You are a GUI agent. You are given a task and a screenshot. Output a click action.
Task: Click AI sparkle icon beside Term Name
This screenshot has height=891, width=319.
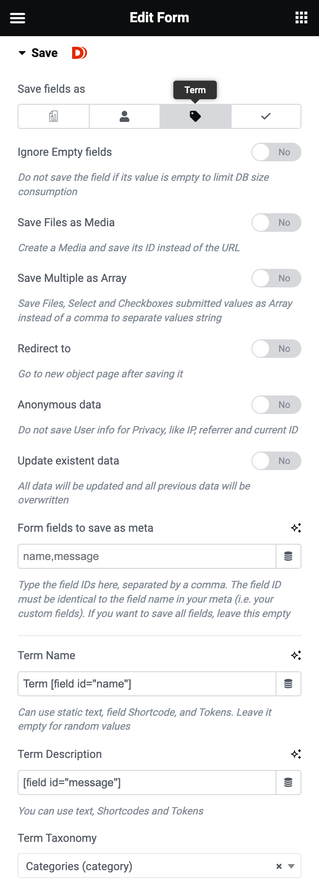coord(296,655)
